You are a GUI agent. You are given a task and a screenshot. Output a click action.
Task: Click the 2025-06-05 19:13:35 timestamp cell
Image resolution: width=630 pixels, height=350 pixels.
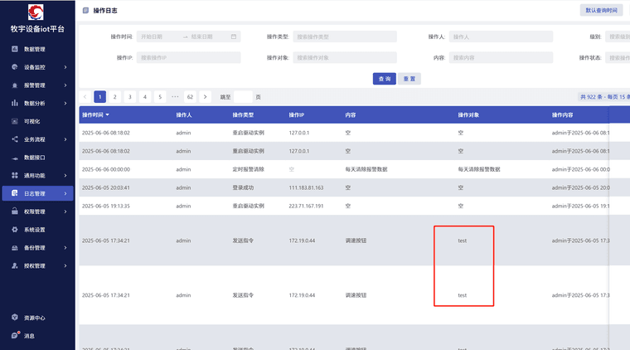(x=106, y=206)
